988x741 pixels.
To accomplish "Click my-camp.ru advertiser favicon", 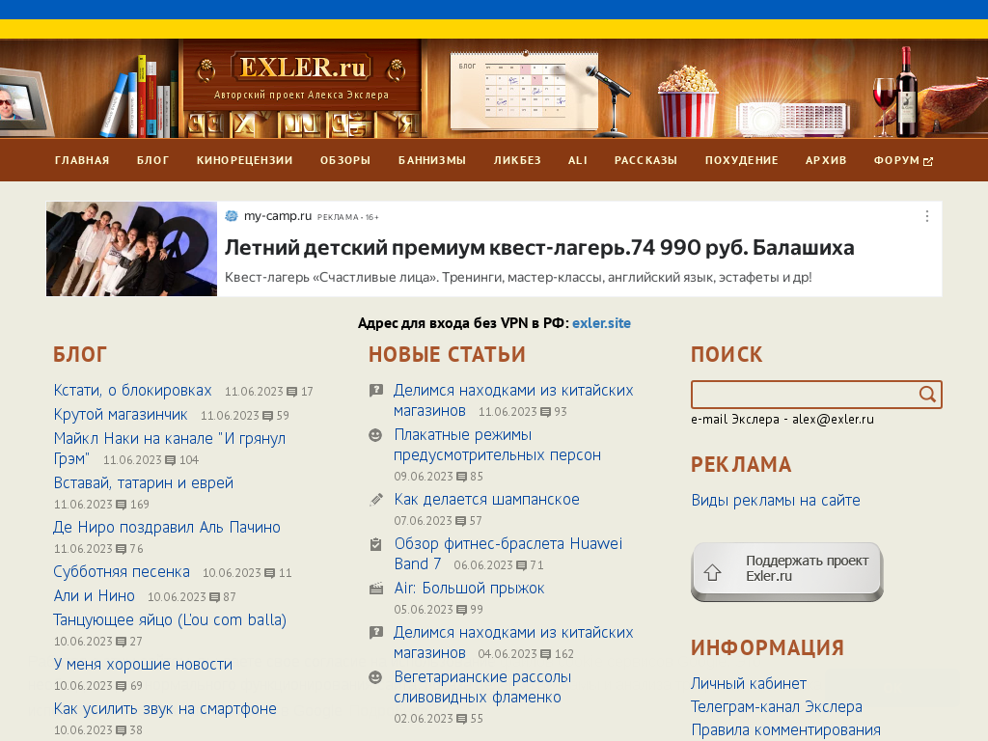I will coord(232,216).
